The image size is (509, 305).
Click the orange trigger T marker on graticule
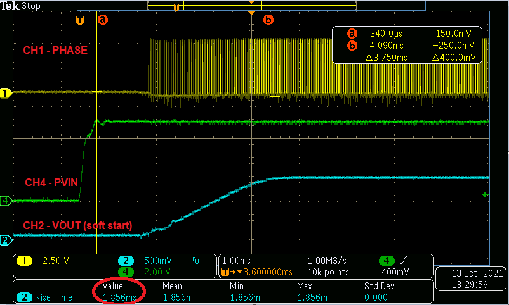tap(80, 21)
